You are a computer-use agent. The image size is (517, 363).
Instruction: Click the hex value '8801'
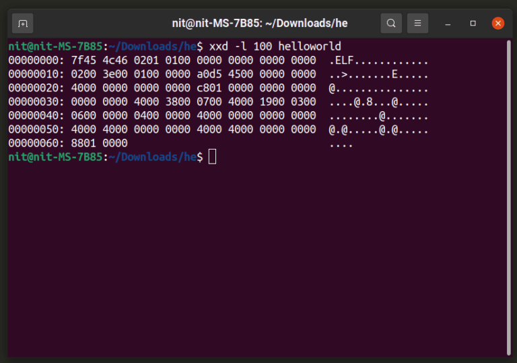(83, 143)
